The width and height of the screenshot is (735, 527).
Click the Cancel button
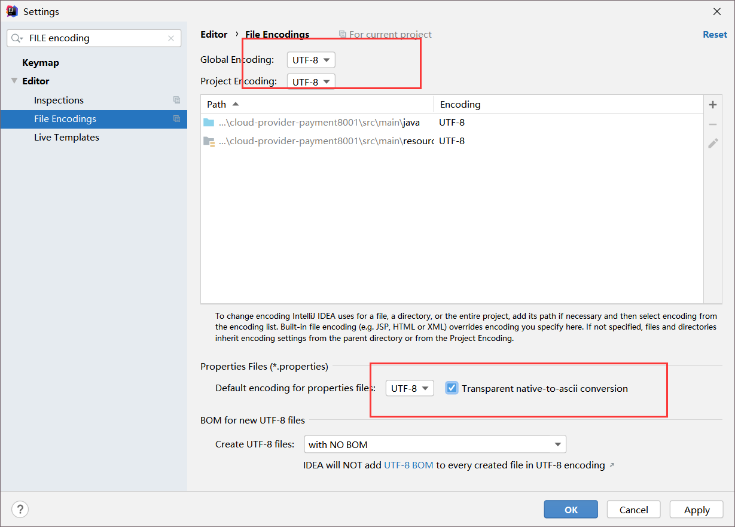(x=634, y=510)
